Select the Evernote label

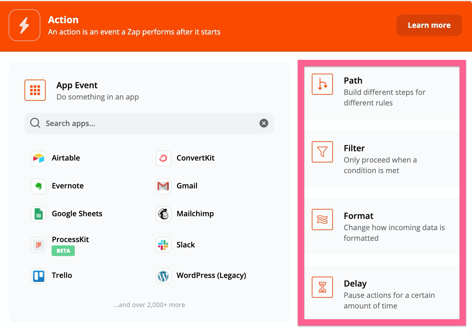tap(68, 186)
